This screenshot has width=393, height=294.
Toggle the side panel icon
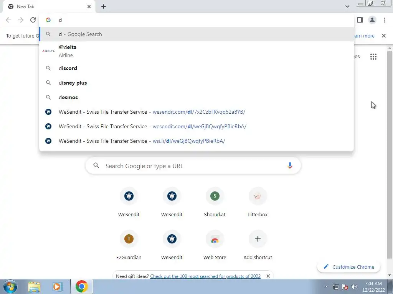click(x=360, y=20)
